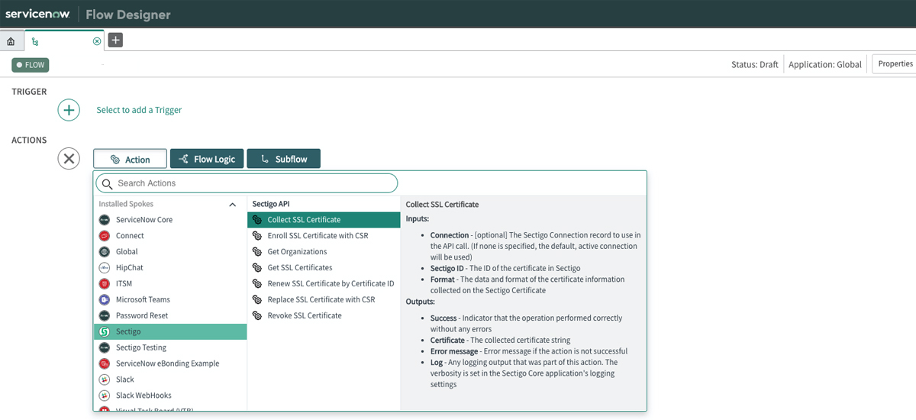Viewport: 916px width, 420px height.
Task: Select Revoke SSL Certificate action
Action: pyautogui.click(x=304, y=315)
